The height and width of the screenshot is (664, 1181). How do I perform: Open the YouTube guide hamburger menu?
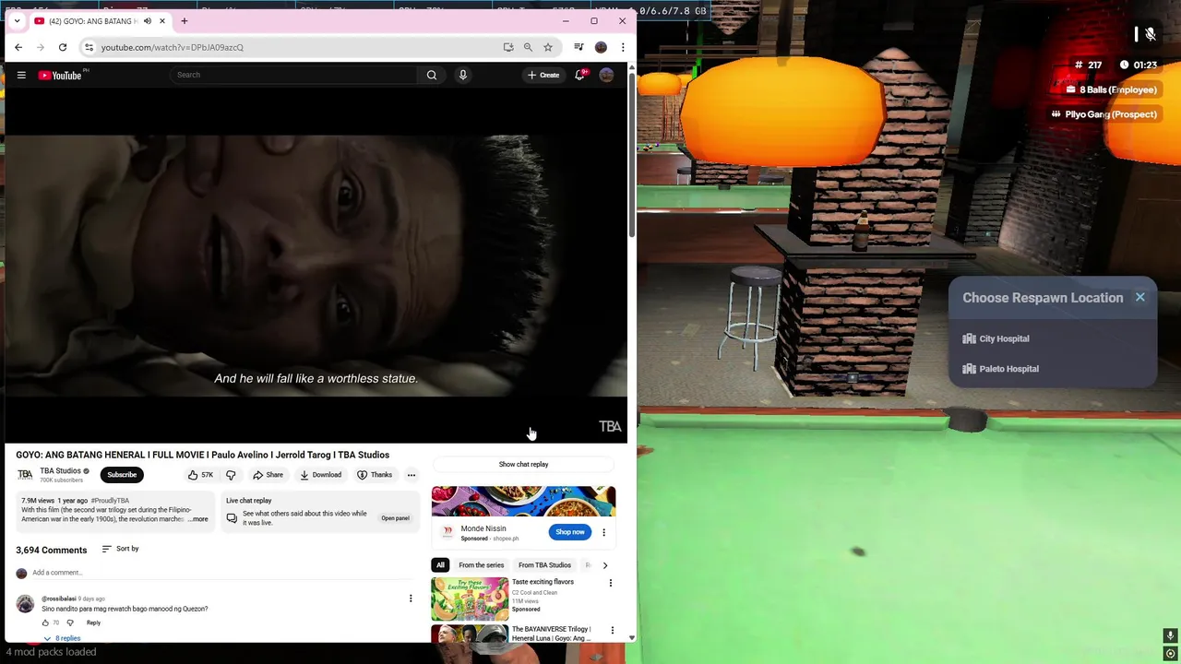point(21,75)
